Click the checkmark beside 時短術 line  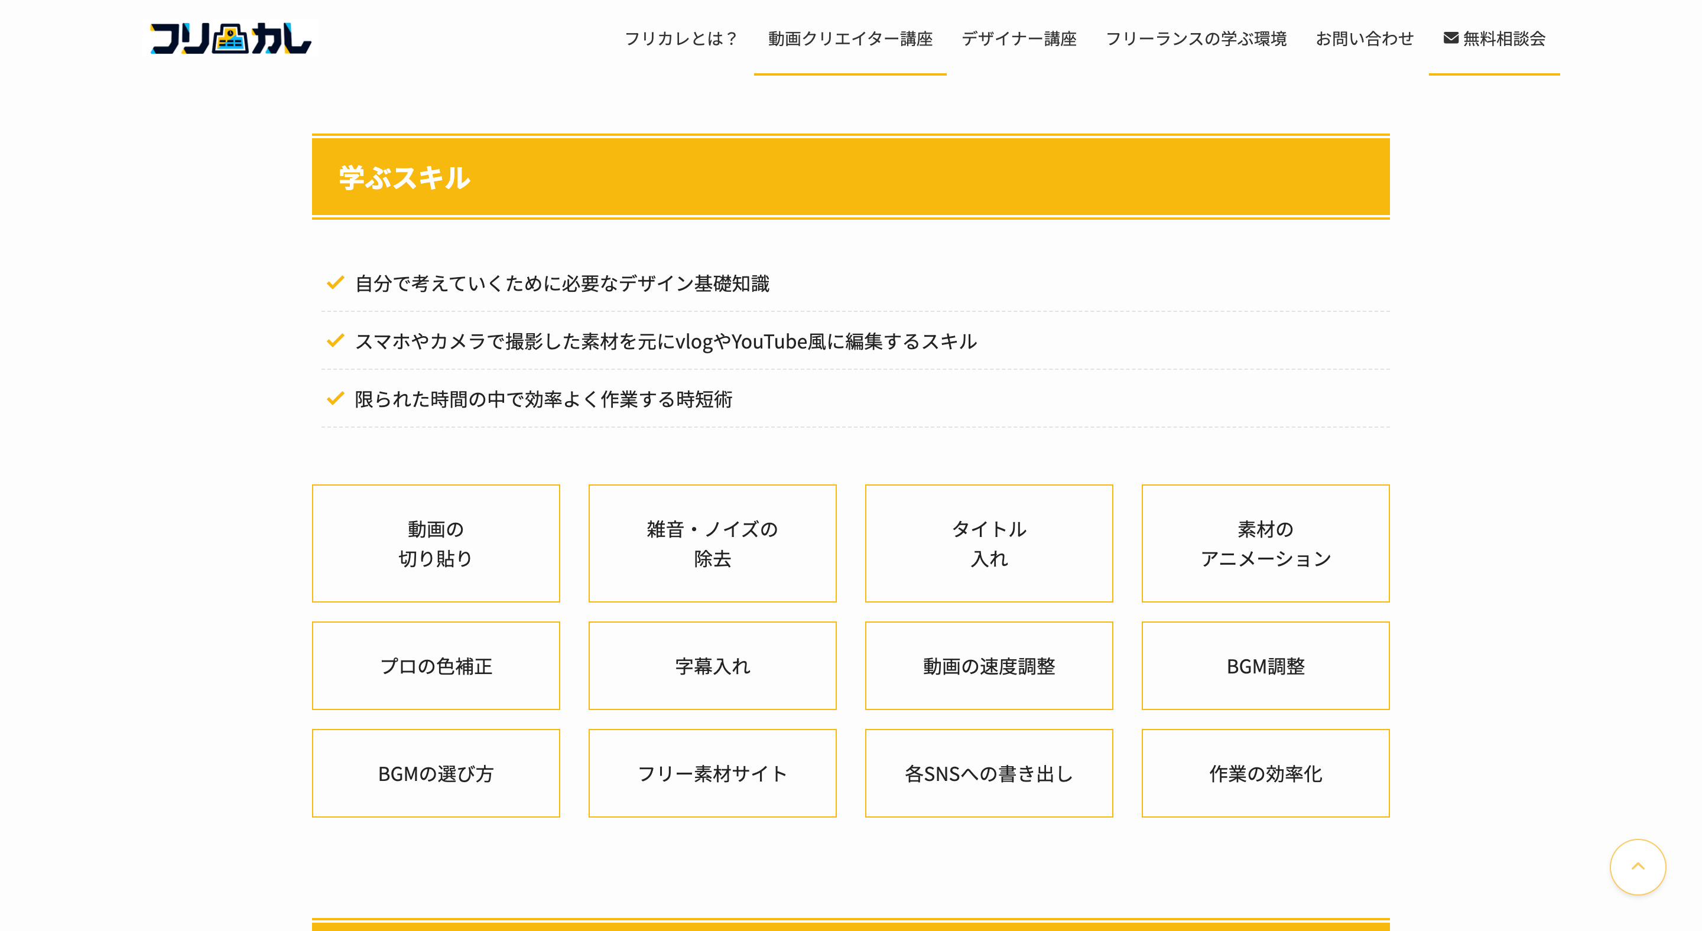coord(336,398)
